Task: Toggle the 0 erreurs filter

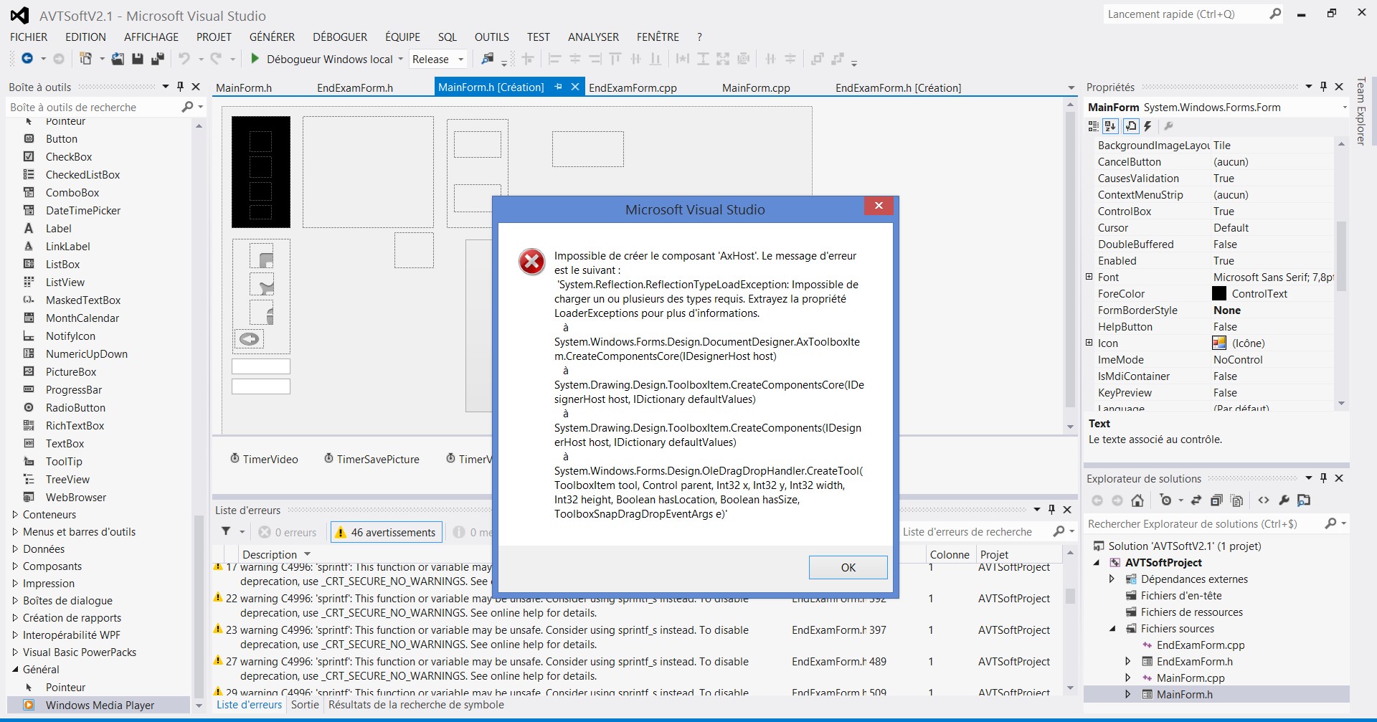Action: [288, 532]
